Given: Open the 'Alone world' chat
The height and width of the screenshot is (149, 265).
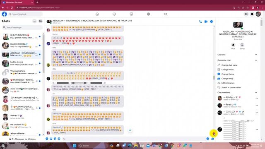Looking at the screenshot, I should pyautogui.click(x=22, y=90).
